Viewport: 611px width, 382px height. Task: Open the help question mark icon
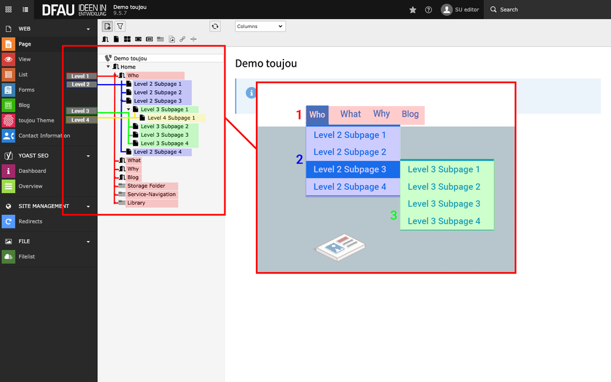[x=428, y=10]
